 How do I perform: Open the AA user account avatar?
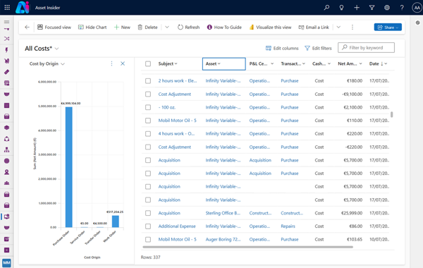417,8
